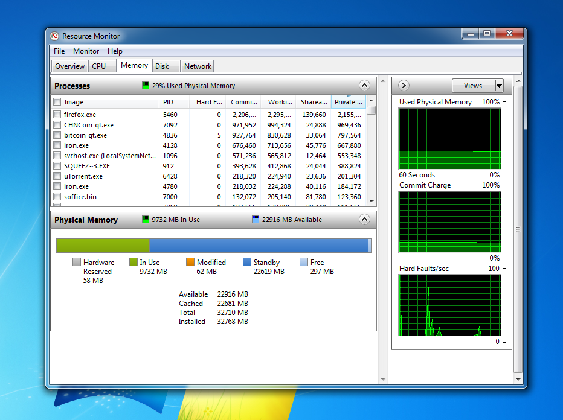
Task: Select the Memory tab
Action: coord(134,65)
